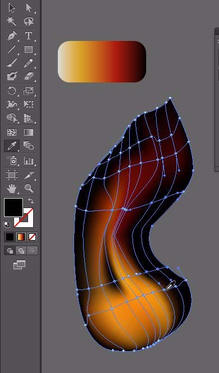
Task: Select the Direct Selection tool (white arrow)
Action: 29,8
